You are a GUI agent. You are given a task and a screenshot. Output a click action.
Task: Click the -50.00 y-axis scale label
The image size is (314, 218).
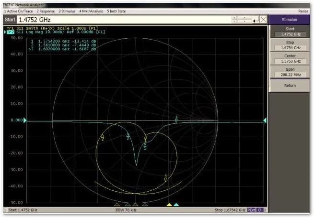(x=16, y=203)
